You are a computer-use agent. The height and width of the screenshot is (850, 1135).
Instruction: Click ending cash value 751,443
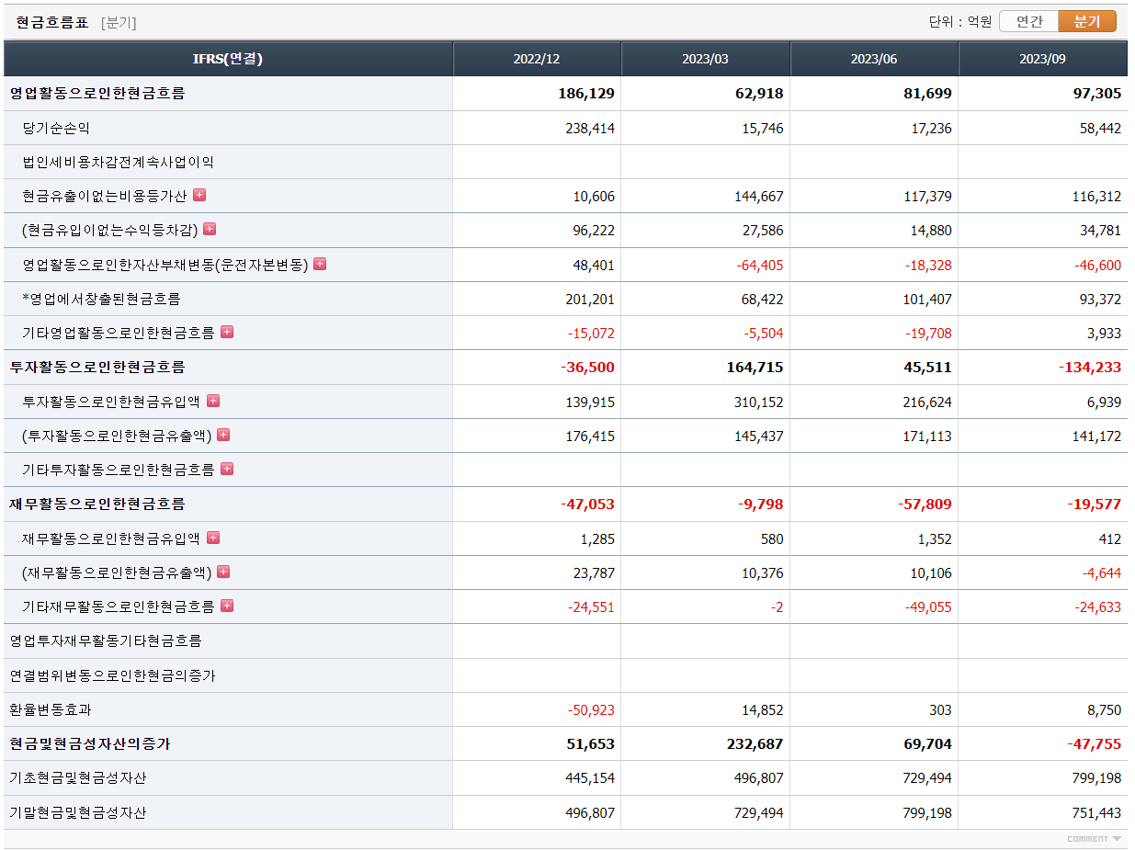pos(1096,812)
